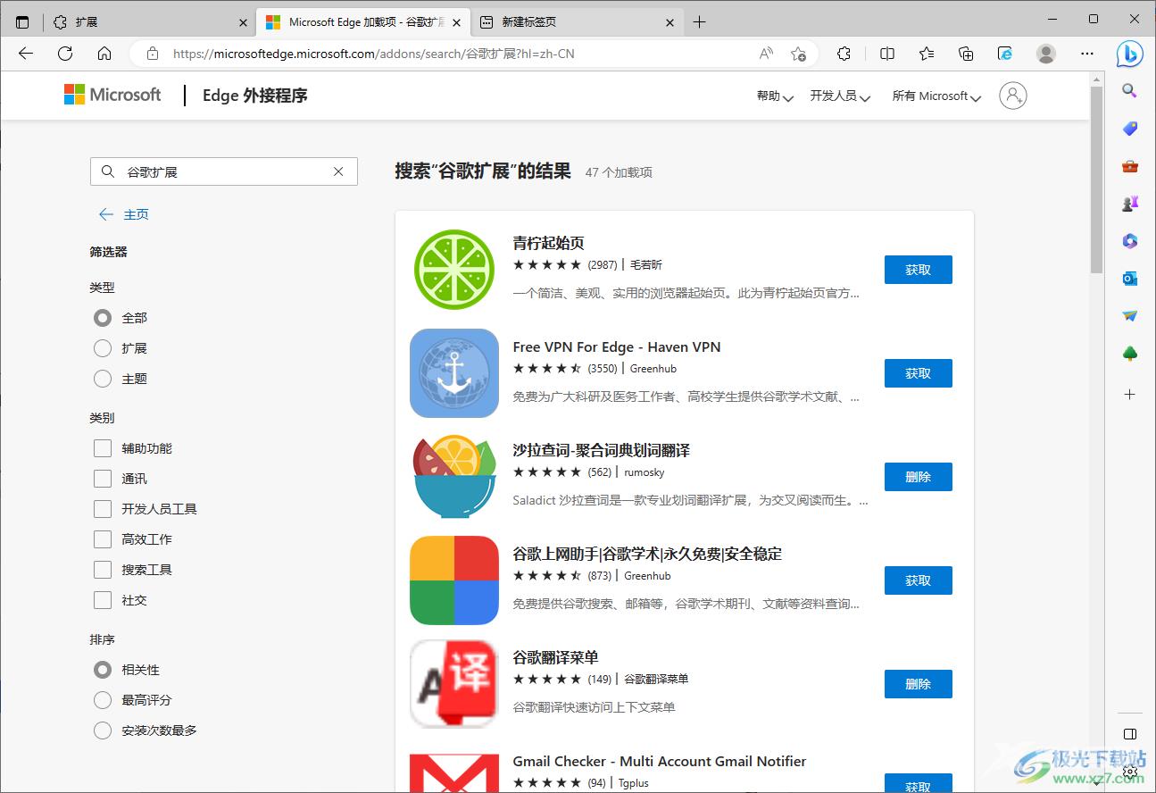Clear the add-ons search box

point(338,171)
